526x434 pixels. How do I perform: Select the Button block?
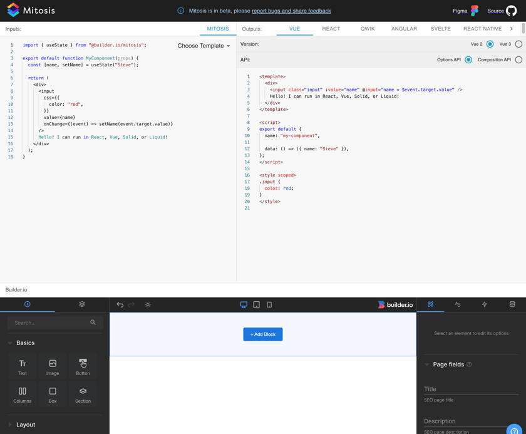83,366
